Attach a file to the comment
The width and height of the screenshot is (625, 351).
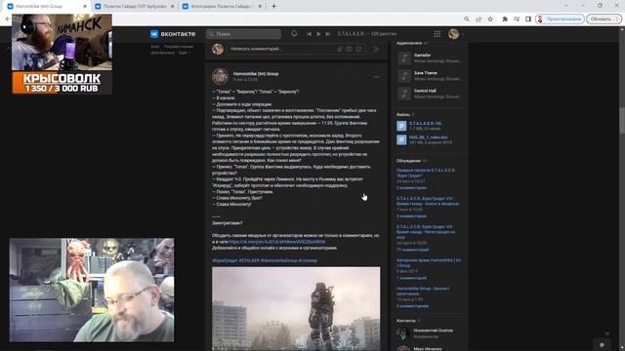(x=340, y=49)
